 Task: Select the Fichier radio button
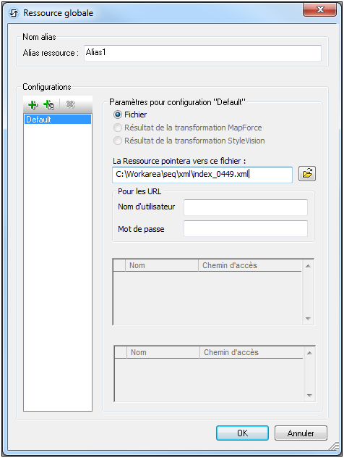point(118,114)
